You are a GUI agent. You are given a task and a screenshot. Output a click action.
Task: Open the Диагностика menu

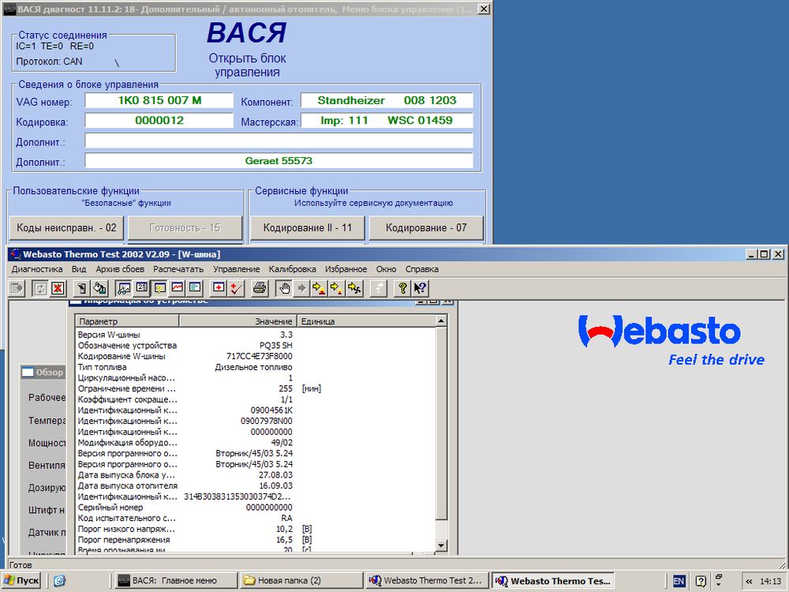37,269
